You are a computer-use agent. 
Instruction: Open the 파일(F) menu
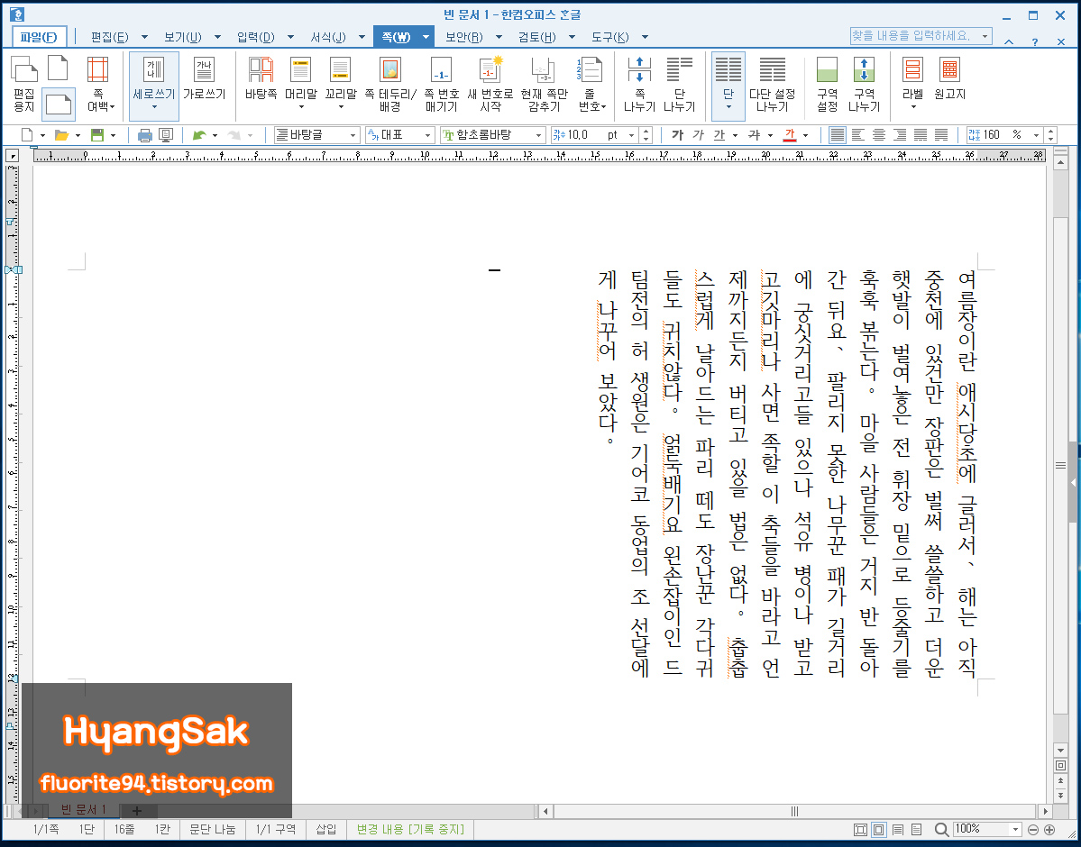tap(40, 37)
